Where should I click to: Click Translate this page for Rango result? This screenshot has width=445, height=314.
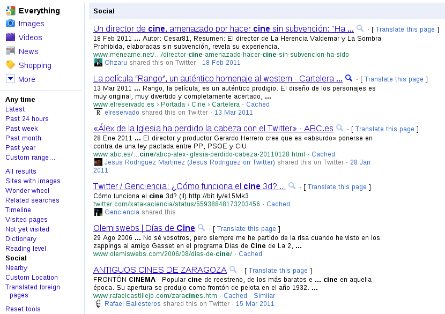pos(394,79)
